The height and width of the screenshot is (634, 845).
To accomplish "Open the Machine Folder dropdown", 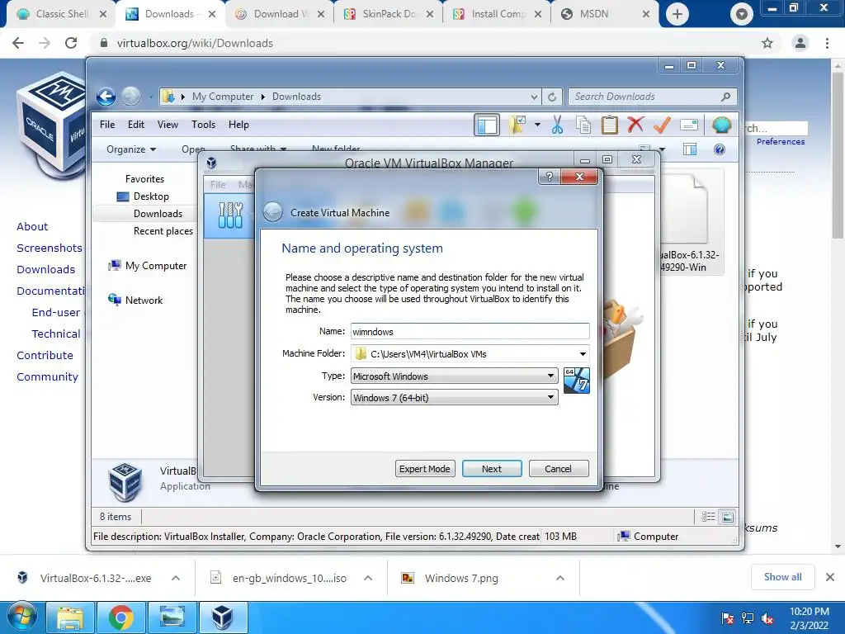I will pyautogui.click(x=583, y=353).
